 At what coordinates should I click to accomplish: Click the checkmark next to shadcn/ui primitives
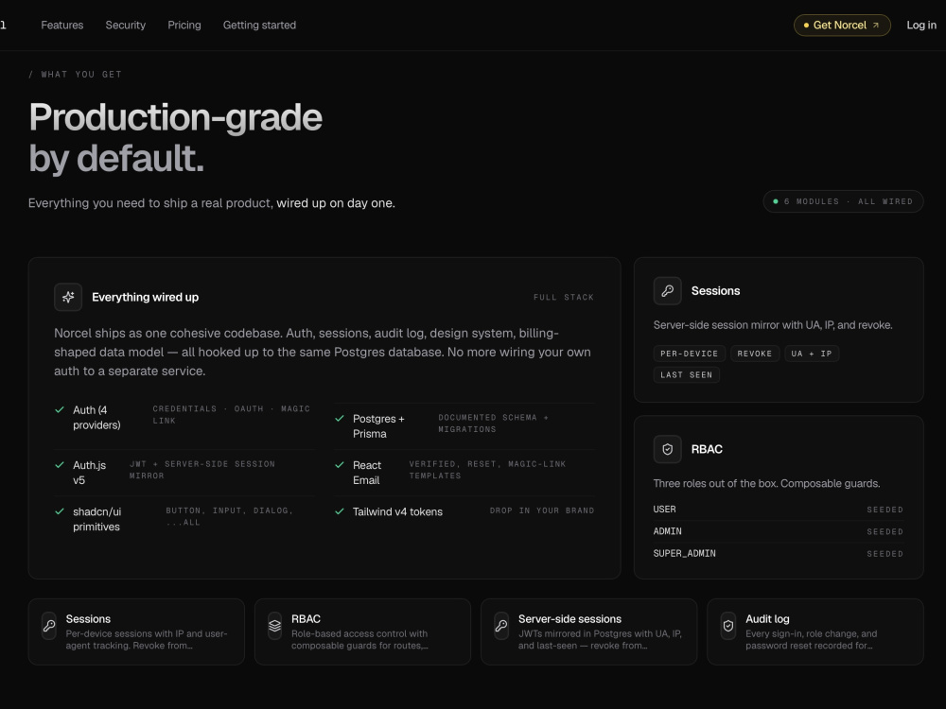[x=60, y=511]
